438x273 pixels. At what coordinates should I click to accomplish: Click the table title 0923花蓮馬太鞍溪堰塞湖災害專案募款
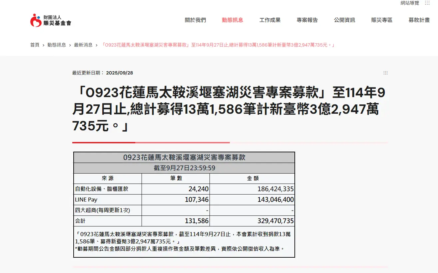coord(184,157)
